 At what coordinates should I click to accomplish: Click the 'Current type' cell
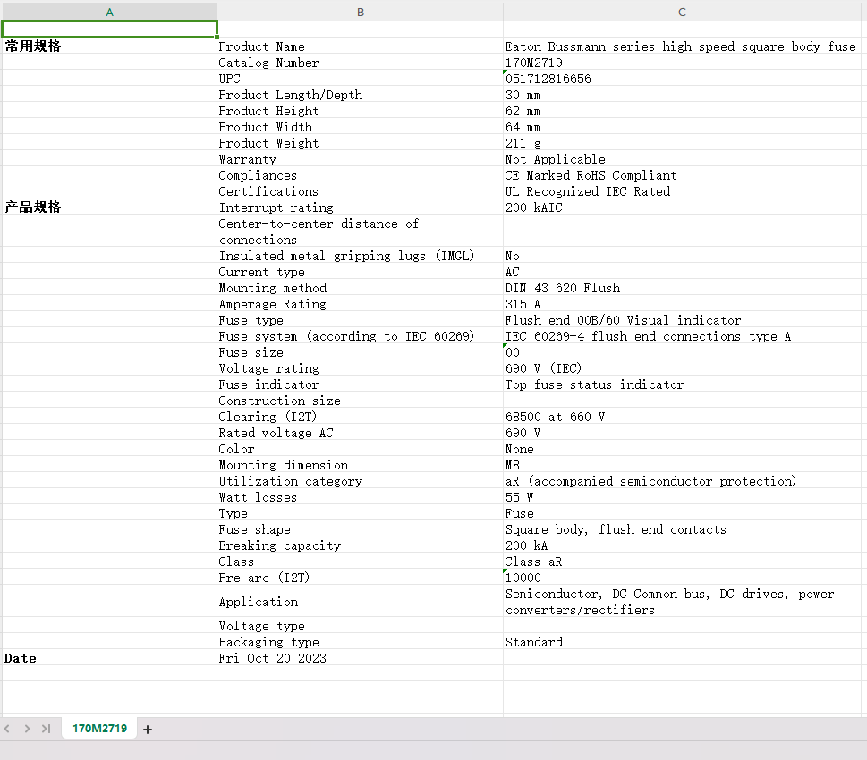tap(360, 271)
